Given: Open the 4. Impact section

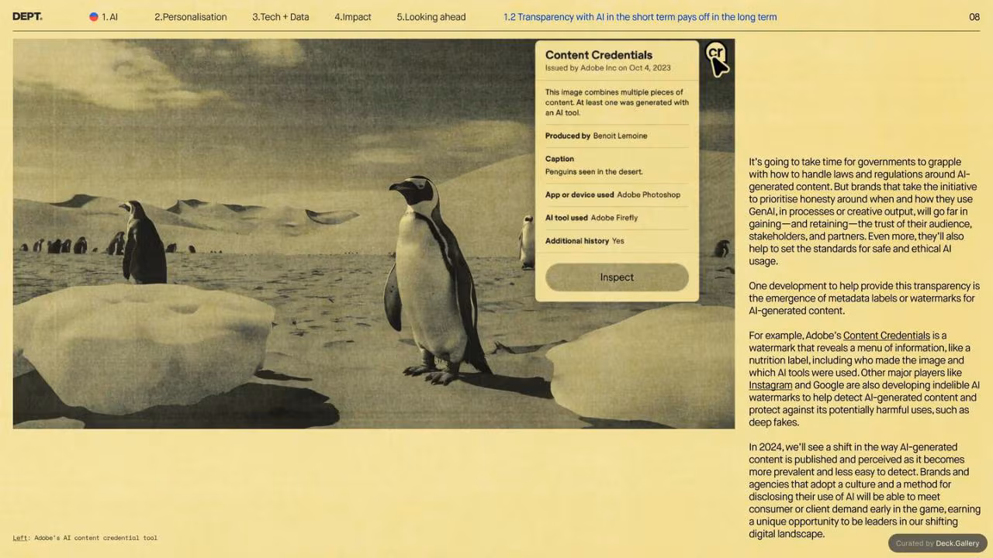Looking at the screenshot, I should pos(353,16).
